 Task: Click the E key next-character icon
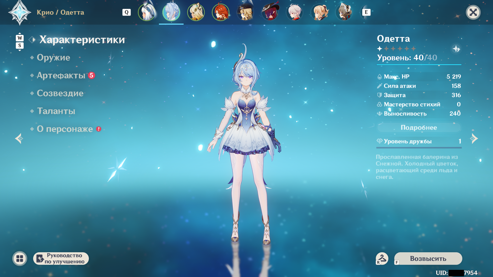366,12
